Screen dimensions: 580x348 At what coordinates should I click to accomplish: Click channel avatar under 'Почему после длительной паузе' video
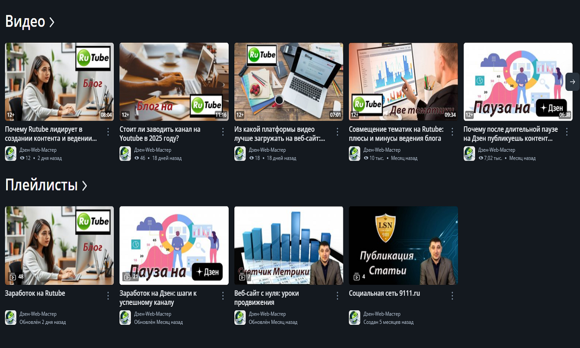pyautogui.click(x=469, y=154)
